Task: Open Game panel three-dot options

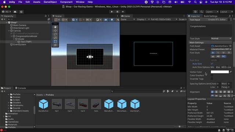Action: tap(184, 16)
